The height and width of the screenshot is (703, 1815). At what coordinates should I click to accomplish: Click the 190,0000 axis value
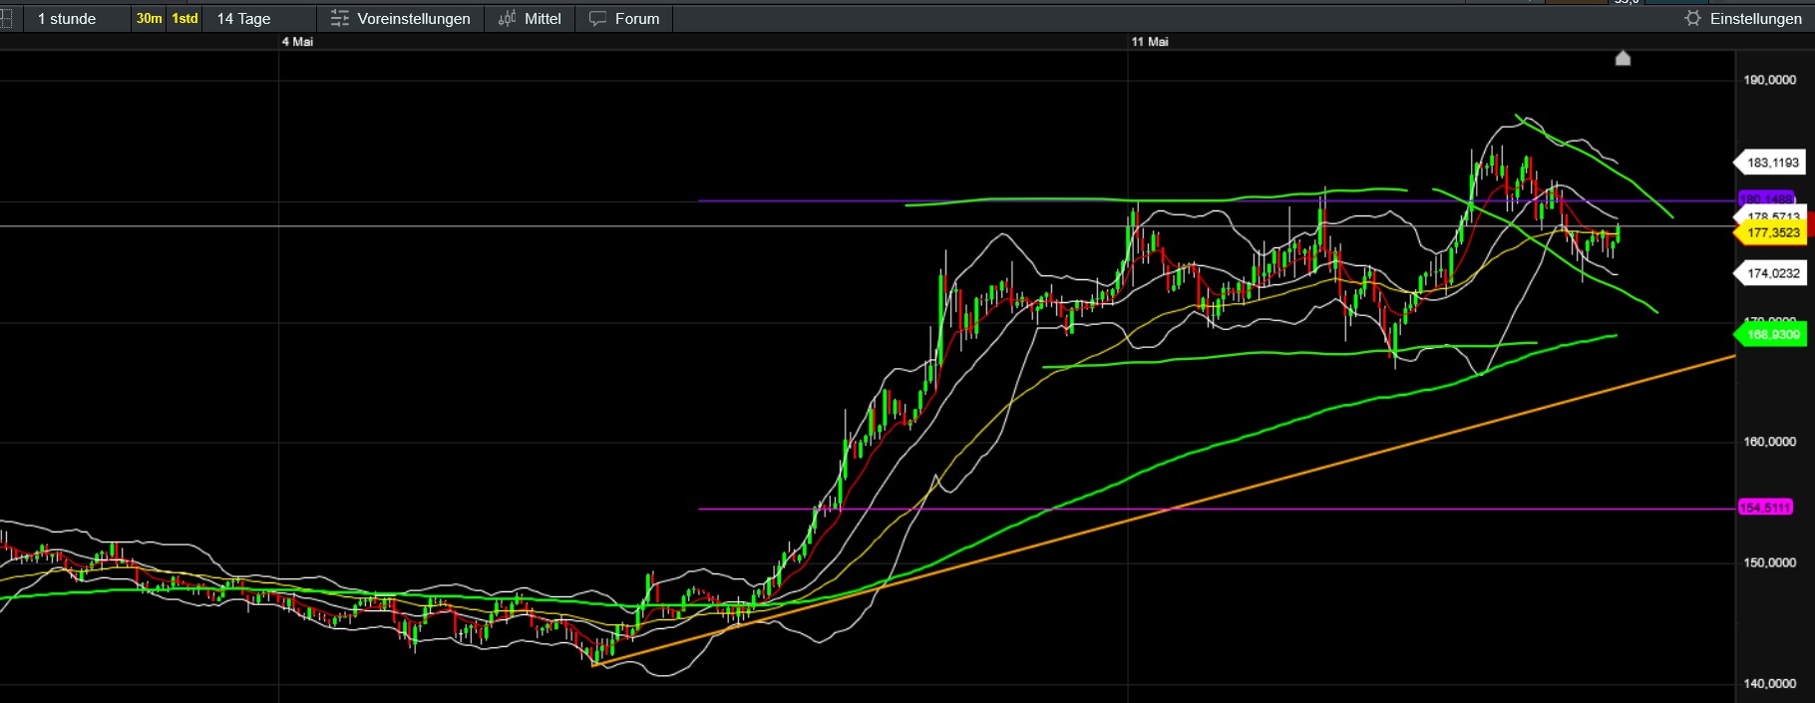[x=1770, y=80]
